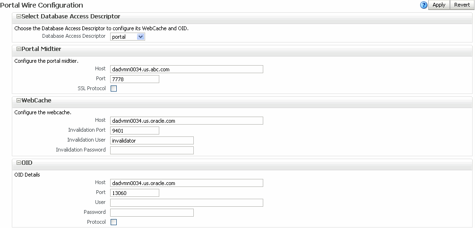Collapse the OID section
475x228 pixels.
pos(18,163)
